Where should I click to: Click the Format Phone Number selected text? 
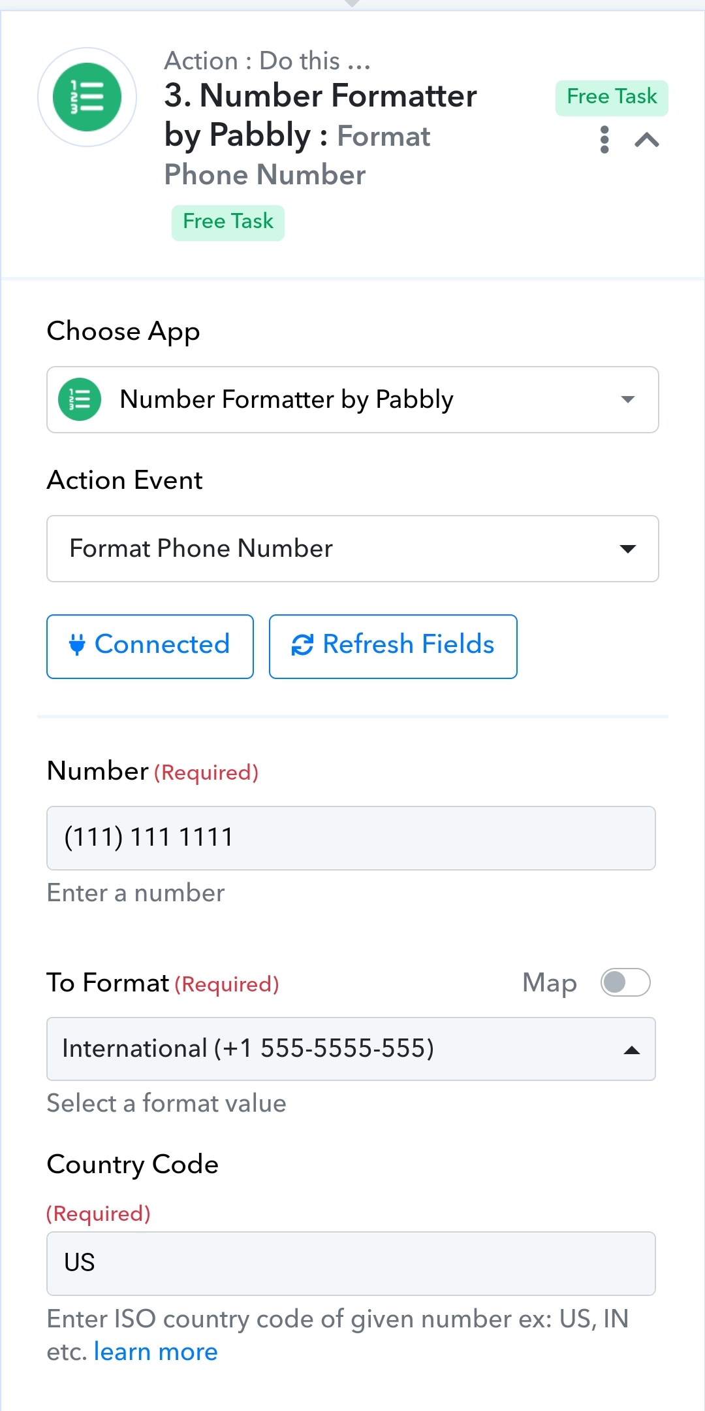[x=201, y=548]
